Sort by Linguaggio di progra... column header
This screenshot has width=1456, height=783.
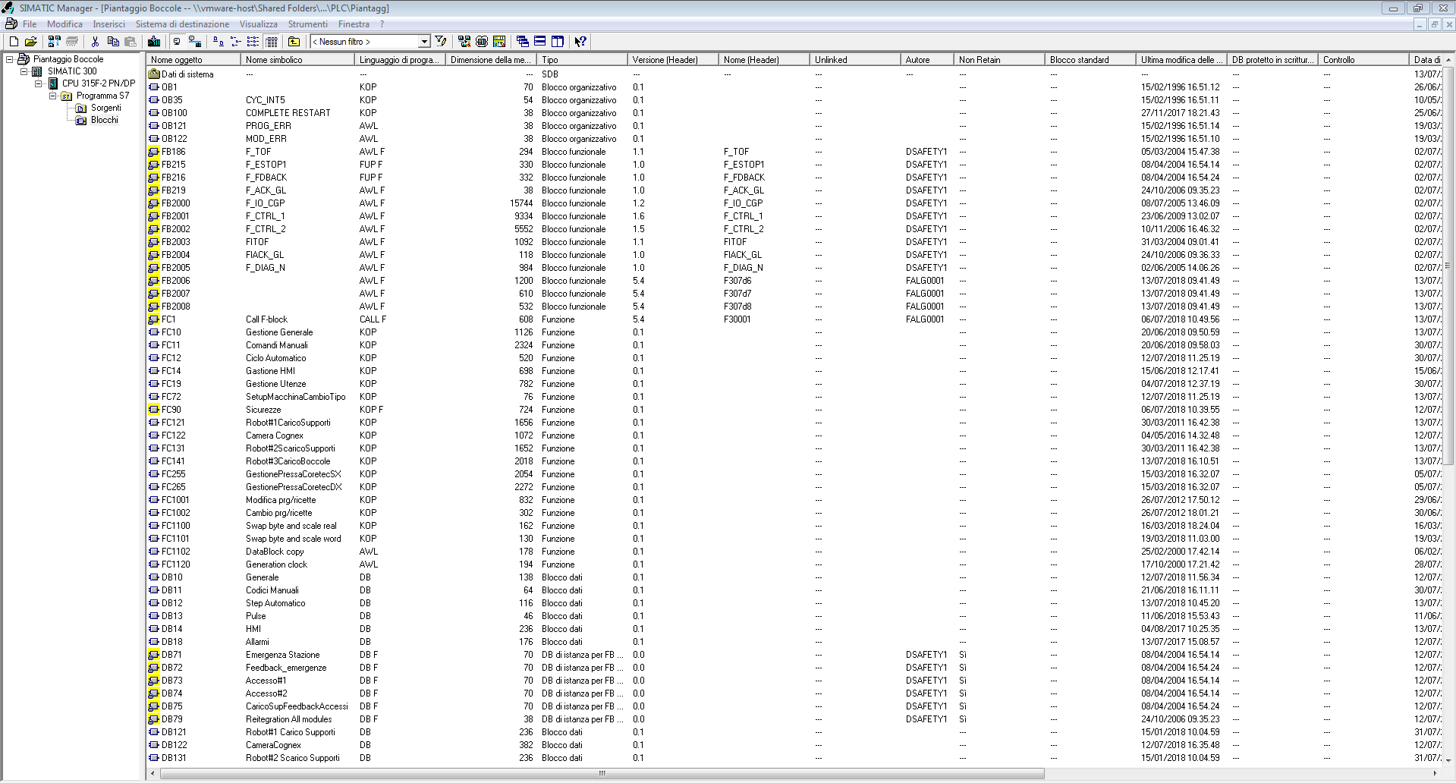[x=400, y=59]
